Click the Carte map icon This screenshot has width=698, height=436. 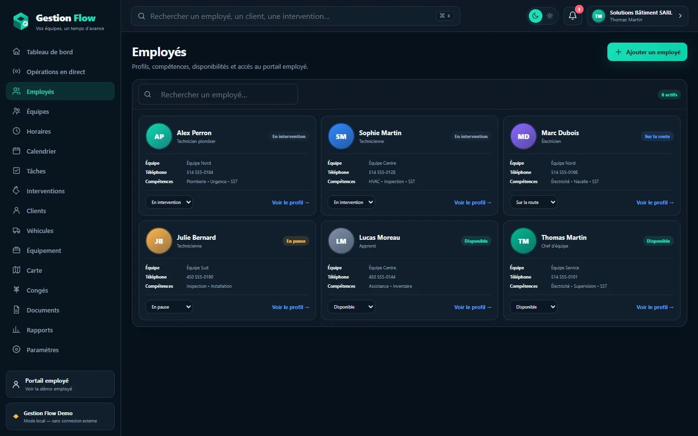pyautogui.click(x=16, y=270)
